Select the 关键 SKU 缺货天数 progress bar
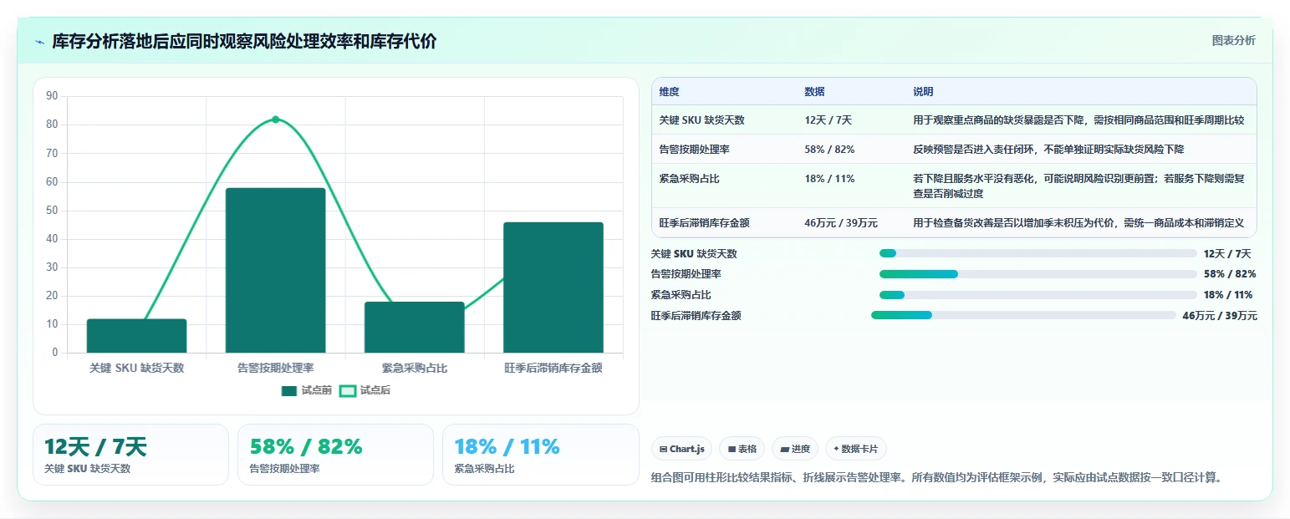 [1038, 253]
